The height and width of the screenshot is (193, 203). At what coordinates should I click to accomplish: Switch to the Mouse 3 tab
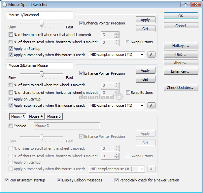[x=18, y=117]
